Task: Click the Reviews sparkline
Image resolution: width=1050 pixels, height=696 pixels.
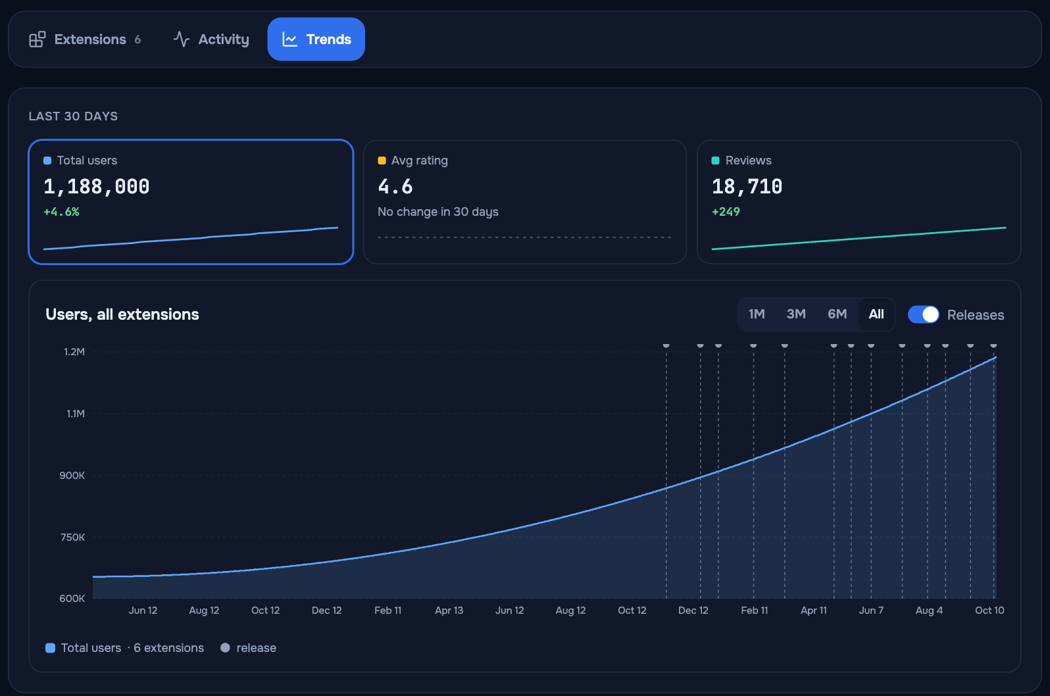Action: pos(859,239)
